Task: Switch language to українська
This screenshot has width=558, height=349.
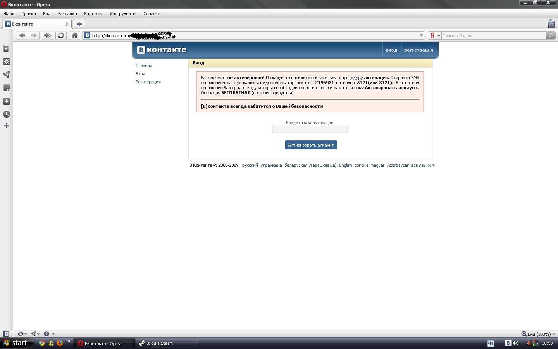Action: click(x=271, y=165)
